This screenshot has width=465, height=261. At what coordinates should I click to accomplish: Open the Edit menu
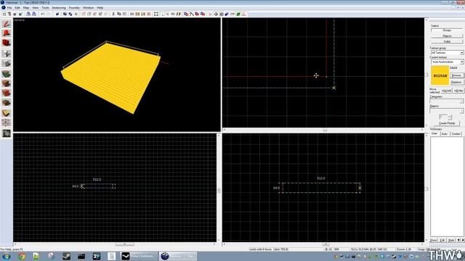[17, 8]
